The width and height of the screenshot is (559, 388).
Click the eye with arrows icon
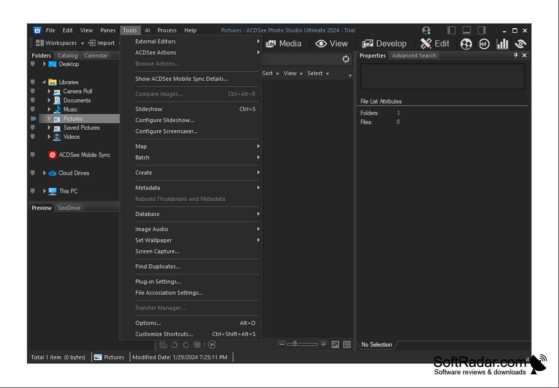coord(521,44)
